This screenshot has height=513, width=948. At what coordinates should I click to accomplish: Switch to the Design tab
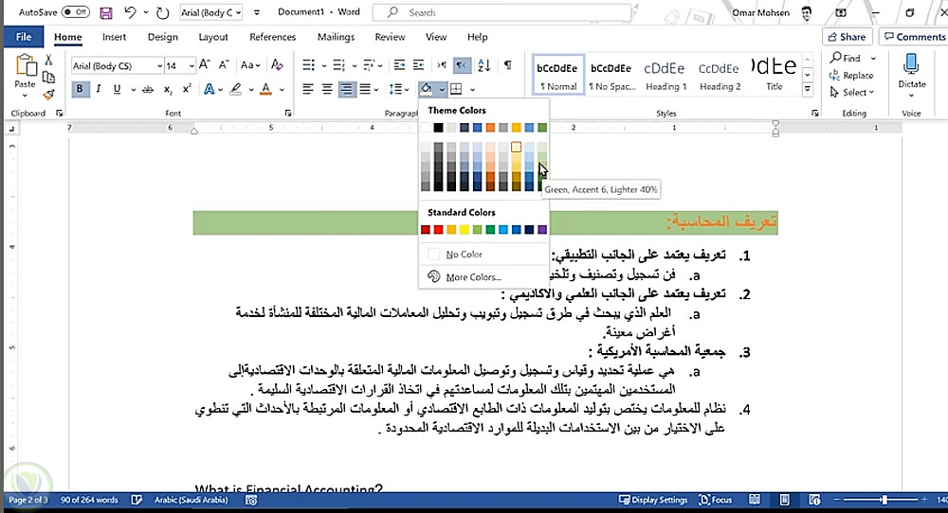163,37
